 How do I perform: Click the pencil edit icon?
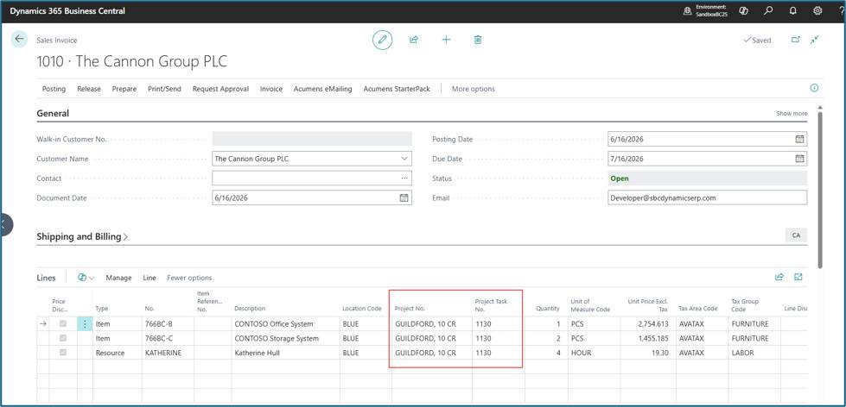pos(383,40)
